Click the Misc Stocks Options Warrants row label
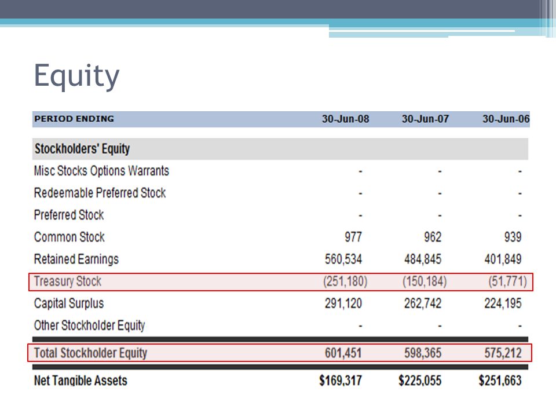 coord(101,171)
